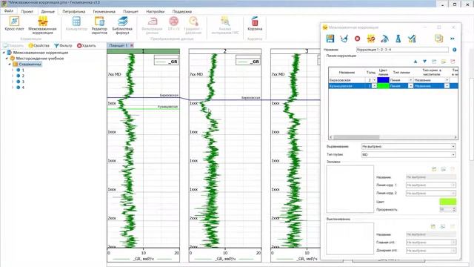Switch to the Проект ribbon tab
The image size is (474, 267).
[x=27, y=12]
